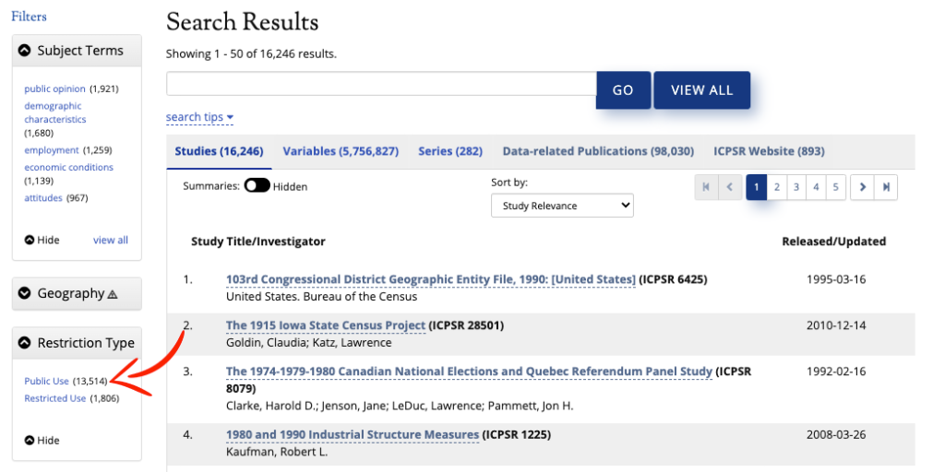Go to next results page
This screenshot has width=945, height=472.
pyautogui.click(x=863, y=187)
